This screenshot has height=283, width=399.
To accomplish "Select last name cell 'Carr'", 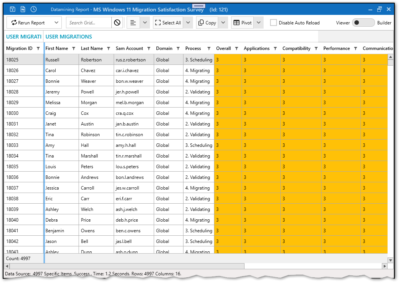I will (x=96, y=198).
